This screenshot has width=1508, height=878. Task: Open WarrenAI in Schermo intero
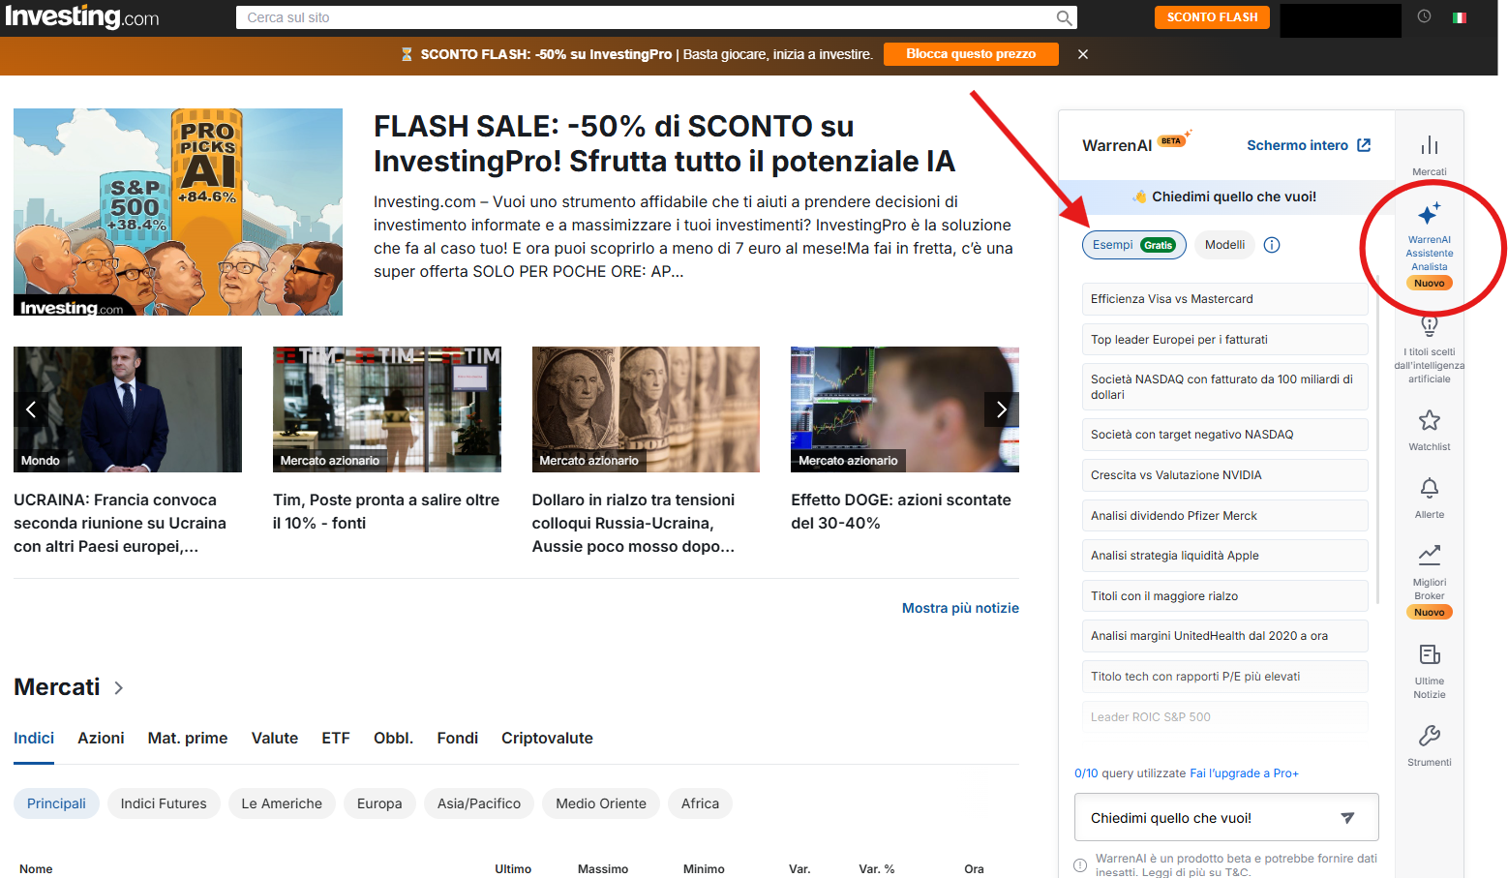pyautogui.click(x=1309, y=145)
